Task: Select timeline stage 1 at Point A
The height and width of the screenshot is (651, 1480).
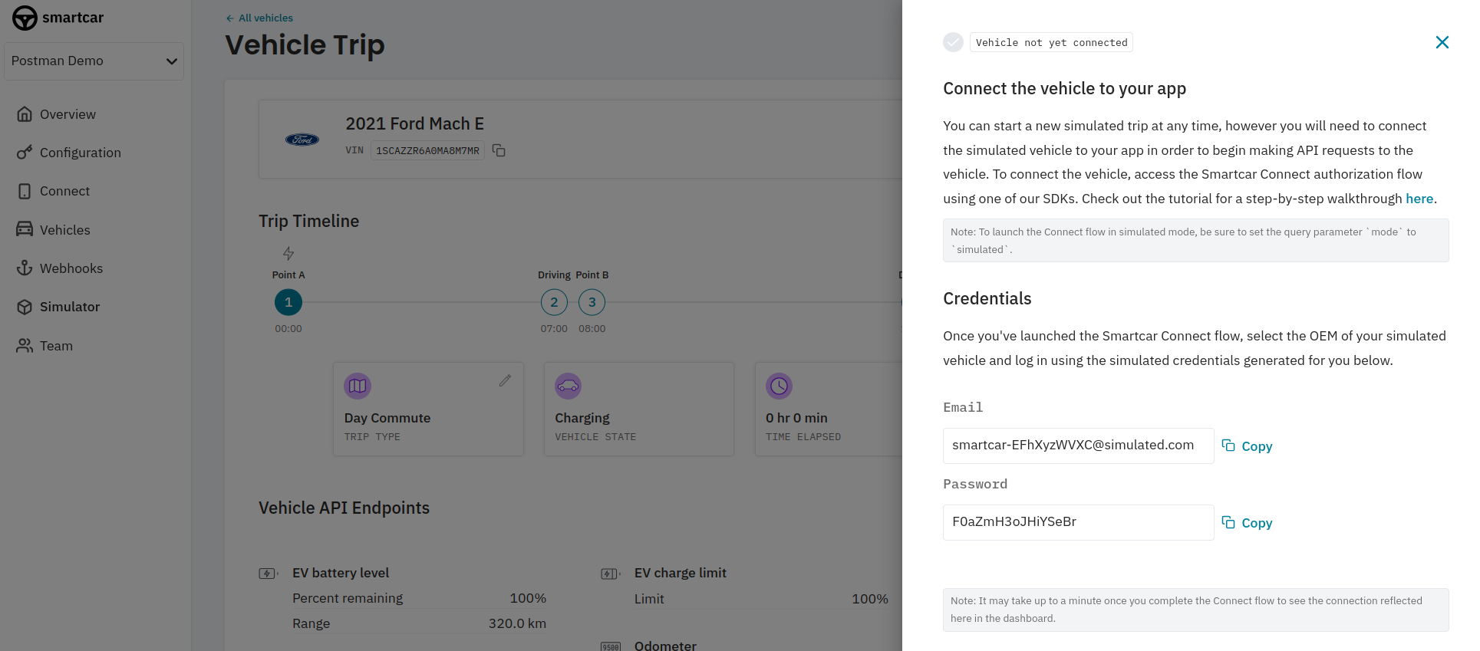Action: pos(288,302)
